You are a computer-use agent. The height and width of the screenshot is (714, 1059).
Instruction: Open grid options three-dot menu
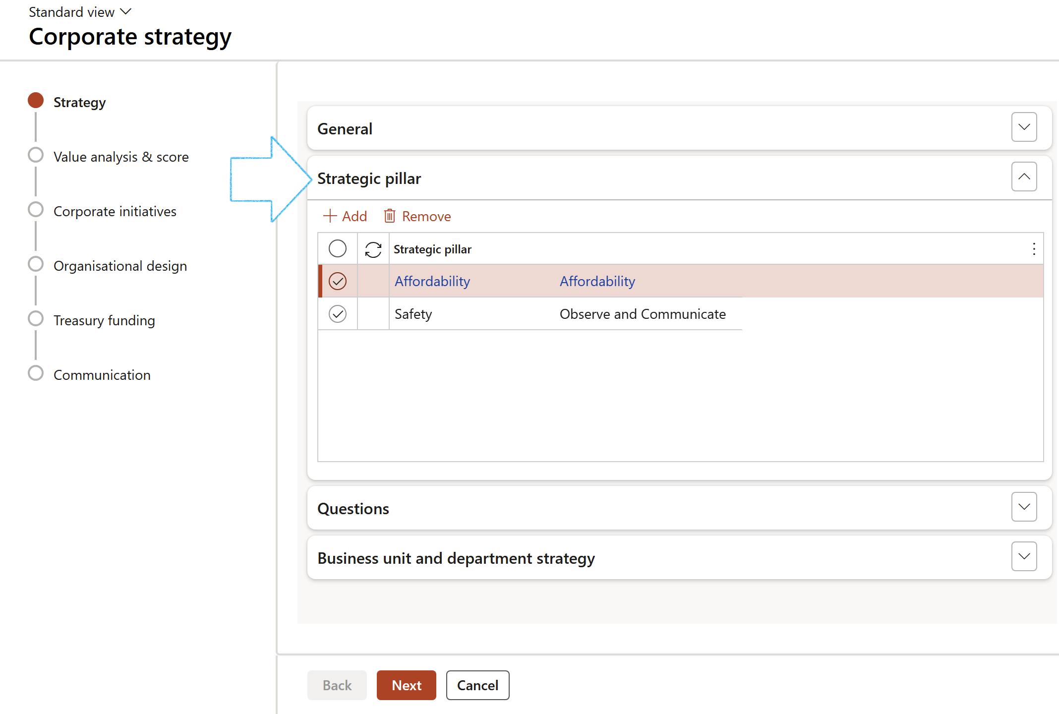click(x=1034, y=249)
